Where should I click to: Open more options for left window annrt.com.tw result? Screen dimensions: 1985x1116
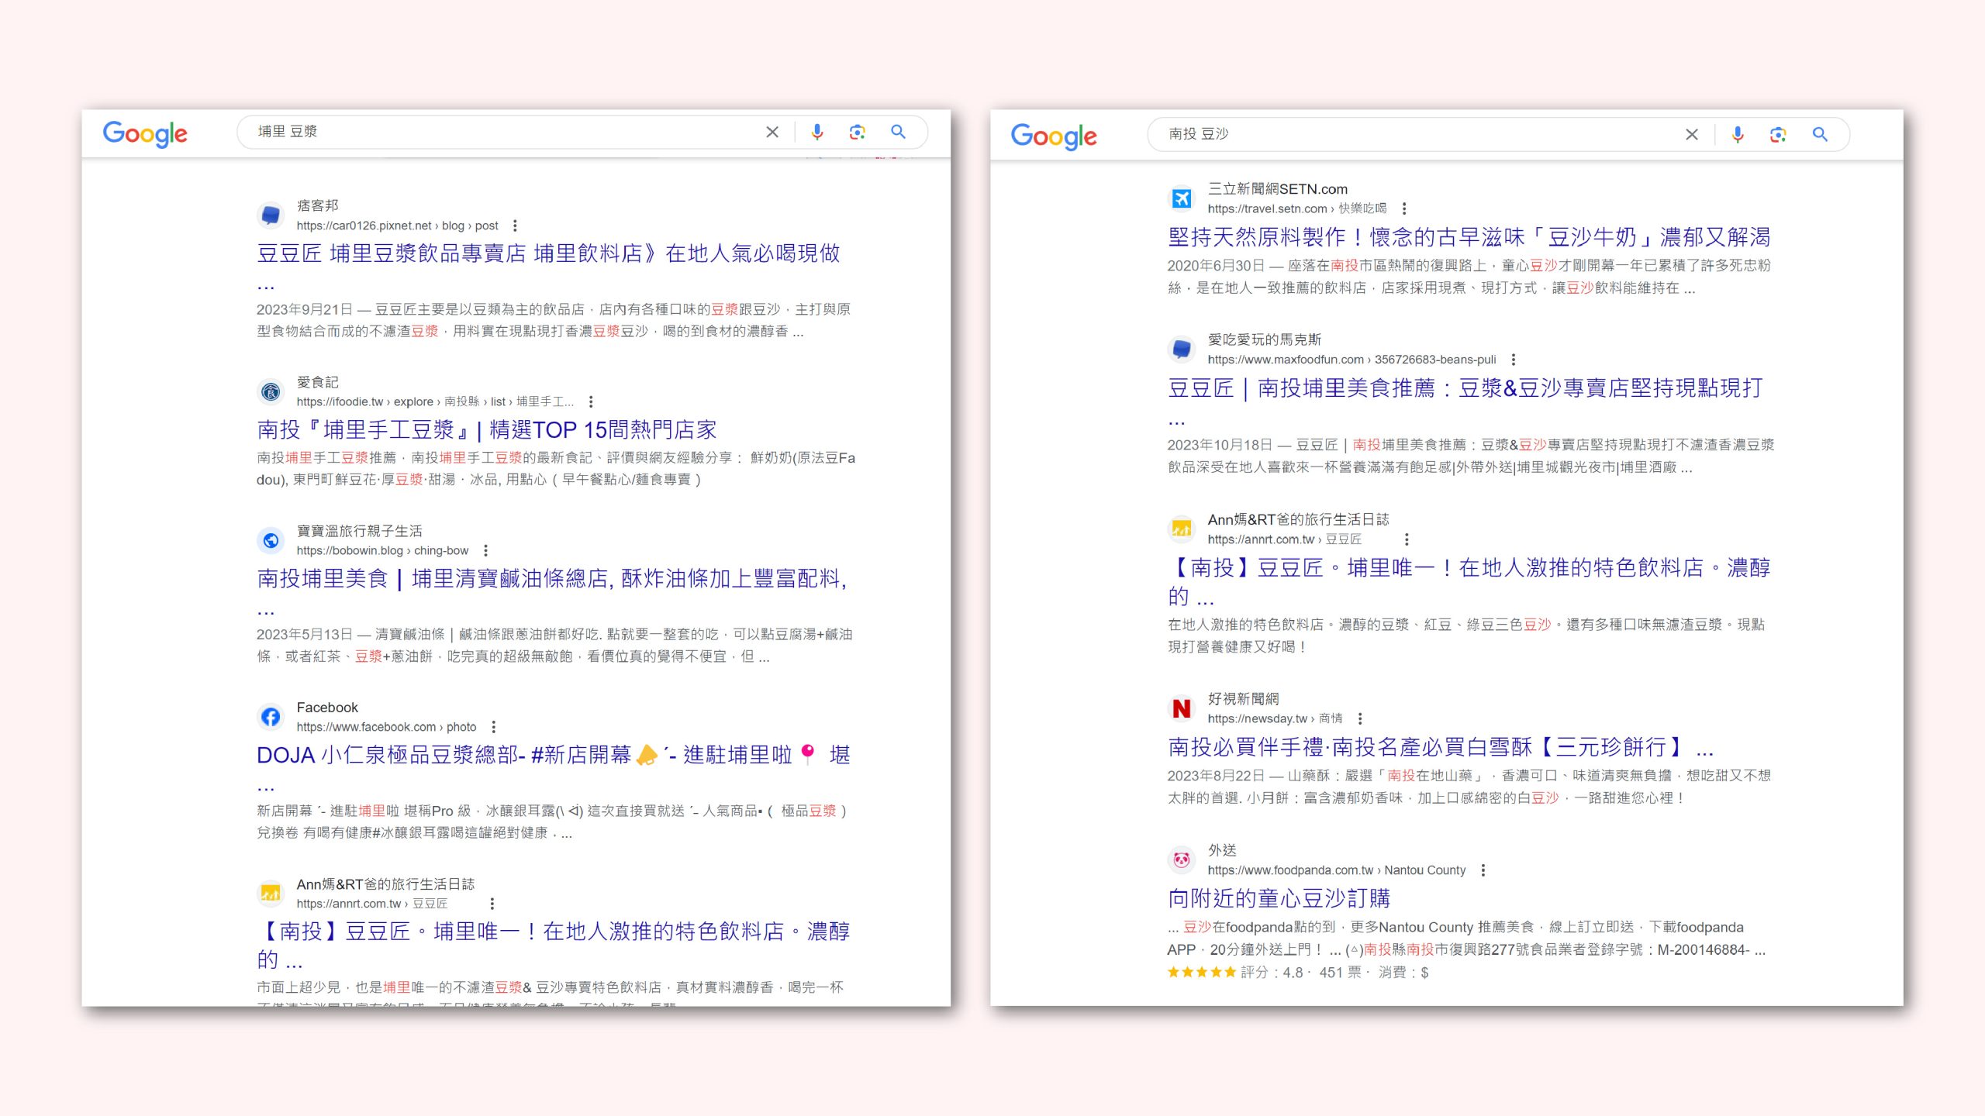[492, 904]
